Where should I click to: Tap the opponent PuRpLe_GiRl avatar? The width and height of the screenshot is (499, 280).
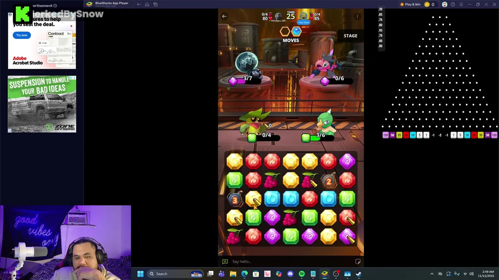pyautogui.click(x=278, y=16)
